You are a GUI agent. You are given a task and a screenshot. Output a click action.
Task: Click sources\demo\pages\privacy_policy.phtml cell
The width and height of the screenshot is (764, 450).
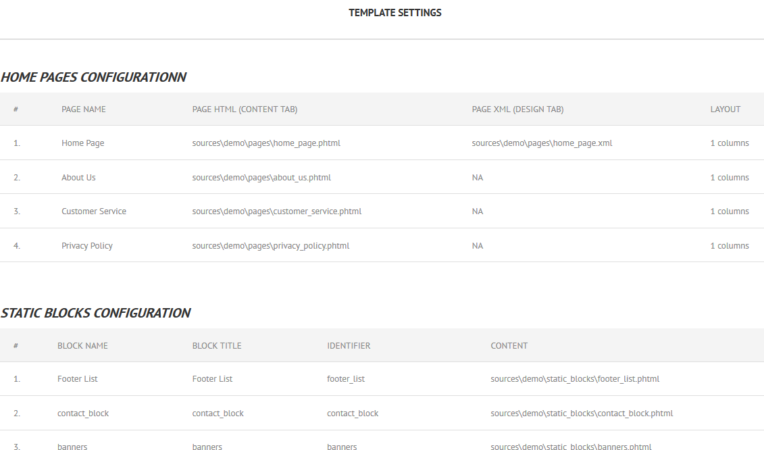[270, 246]
